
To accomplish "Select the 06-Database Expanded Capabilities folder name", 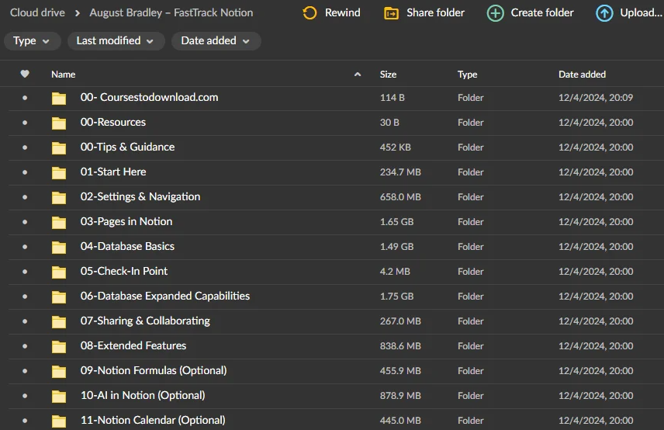I will pos(165,296).
